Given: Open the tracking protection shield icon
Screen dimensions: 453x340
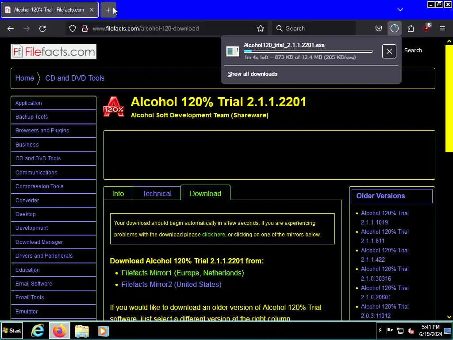Looking at the screenshot, I should (x=73, y=28).
